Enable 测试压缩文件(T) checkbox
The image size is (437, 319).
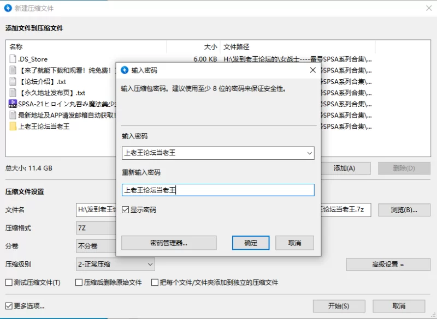click(x=9, y=282)
